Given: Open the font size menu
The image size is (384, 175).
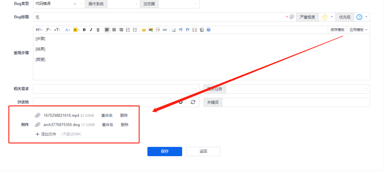Looking at the screenshot, I should tap(57, 30).
